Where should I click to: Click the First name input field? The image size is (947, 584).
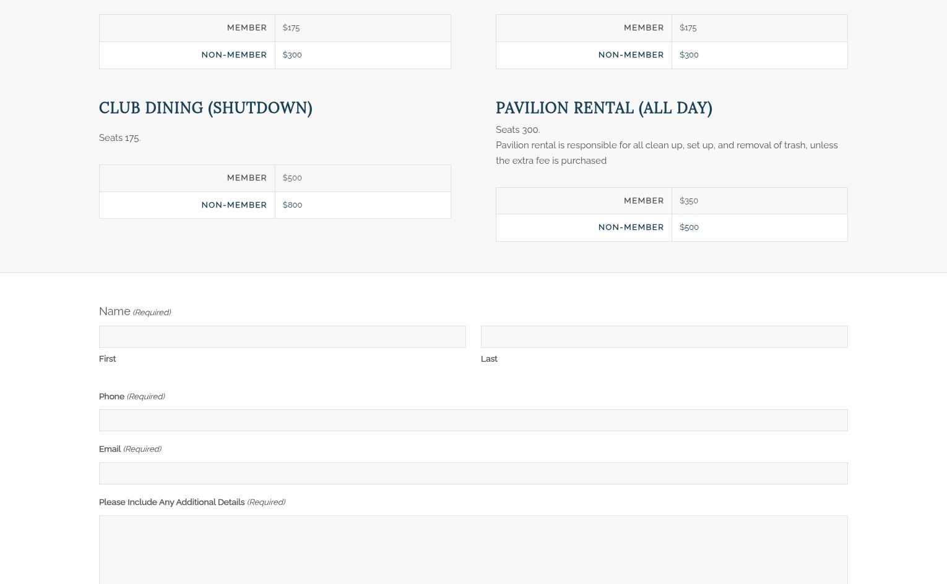pos(282,337)
